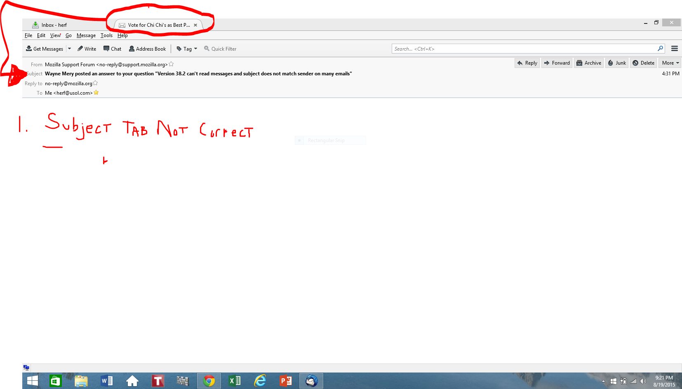Click the reply-to address no-reply@mozilla.org

coord(68,84)
